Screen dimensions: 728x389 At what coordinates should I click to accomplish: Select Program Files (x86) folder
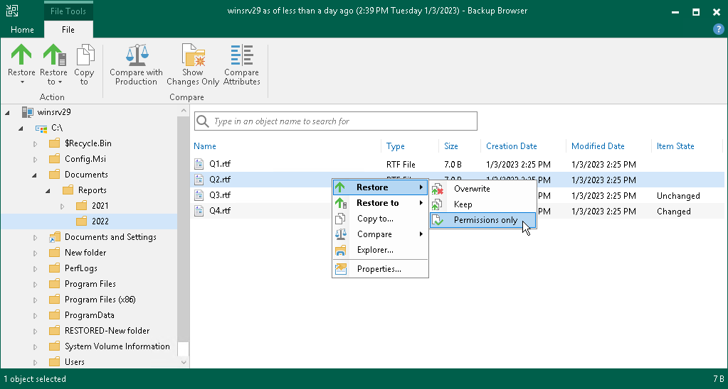(x=100, y=300)
